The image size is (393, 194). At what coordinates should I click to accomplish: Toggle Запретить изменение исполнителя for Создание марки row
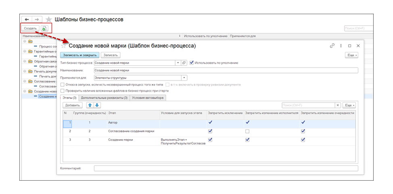coord(247,140)
